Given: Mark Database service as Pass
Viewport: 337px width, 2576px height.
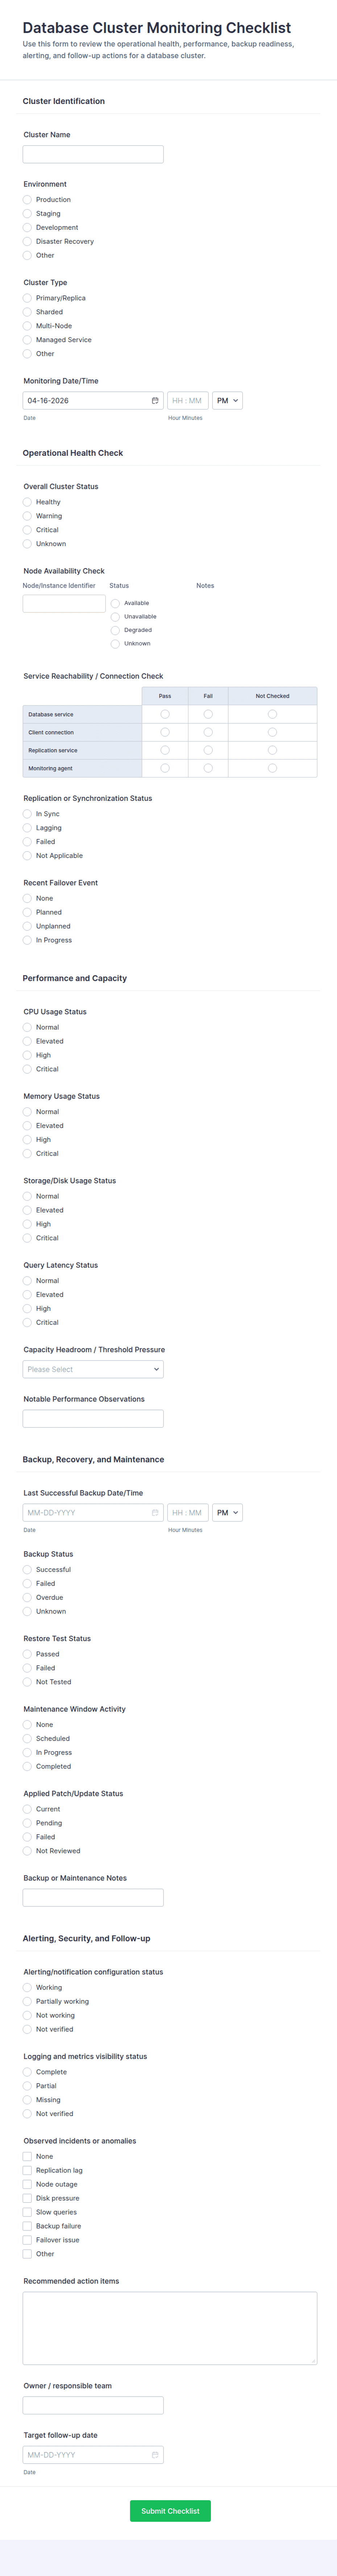Looking at the screenshot, I should tap(165, 714).
